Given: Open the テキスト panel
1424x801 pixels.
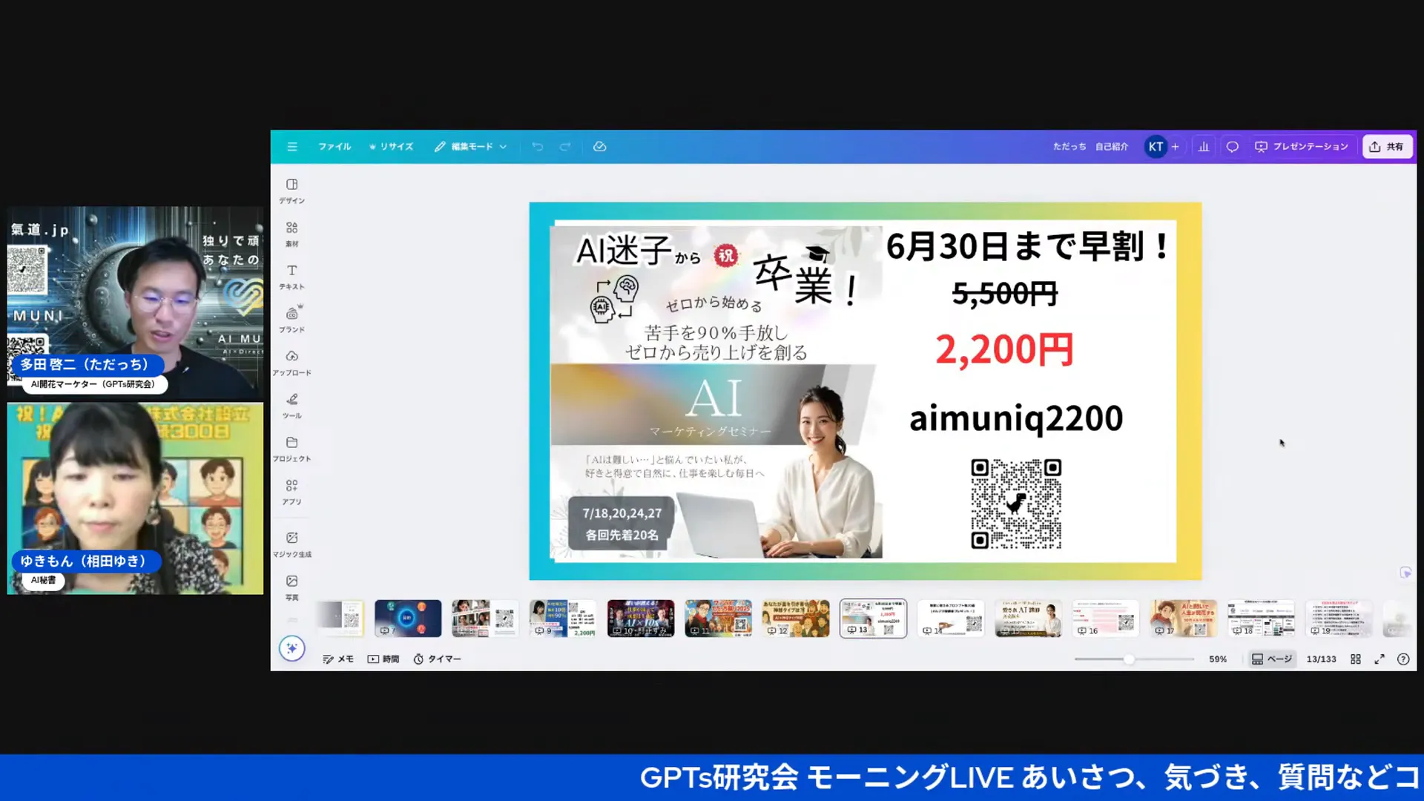Looking at the screenshot, I should click(x=292, y=277).
